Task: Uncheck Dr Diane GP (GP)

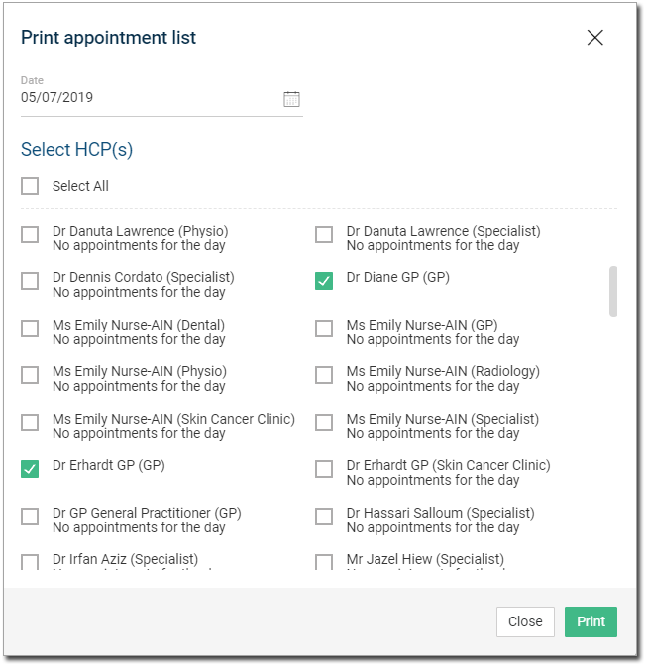Action: (324, 281)
